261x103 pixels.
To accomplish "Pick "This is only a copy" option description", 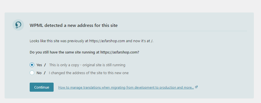I will click(x=87, y=65).
